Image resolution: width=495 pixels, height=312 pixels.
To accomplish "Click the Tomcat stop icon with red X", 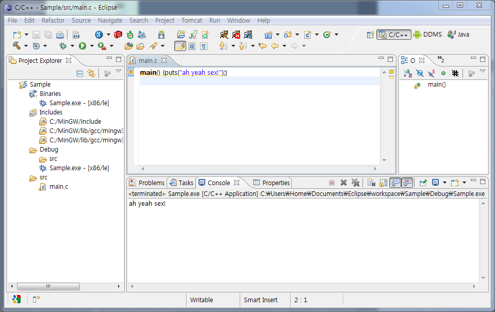I will pyautogui.click(x=236, y=35).
